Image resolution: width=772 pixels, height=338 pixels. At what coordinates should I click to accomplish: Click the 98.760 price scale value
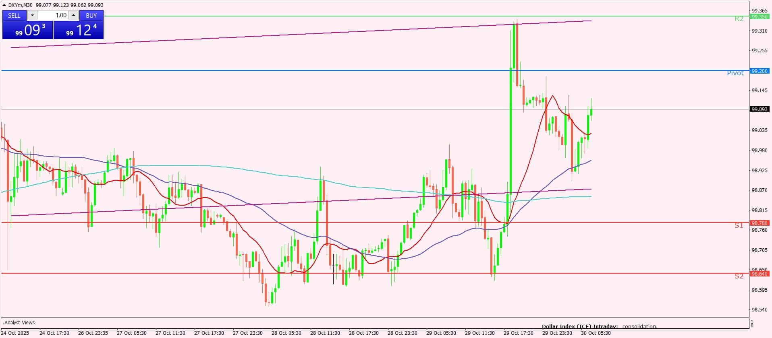(x=760, y=230)
